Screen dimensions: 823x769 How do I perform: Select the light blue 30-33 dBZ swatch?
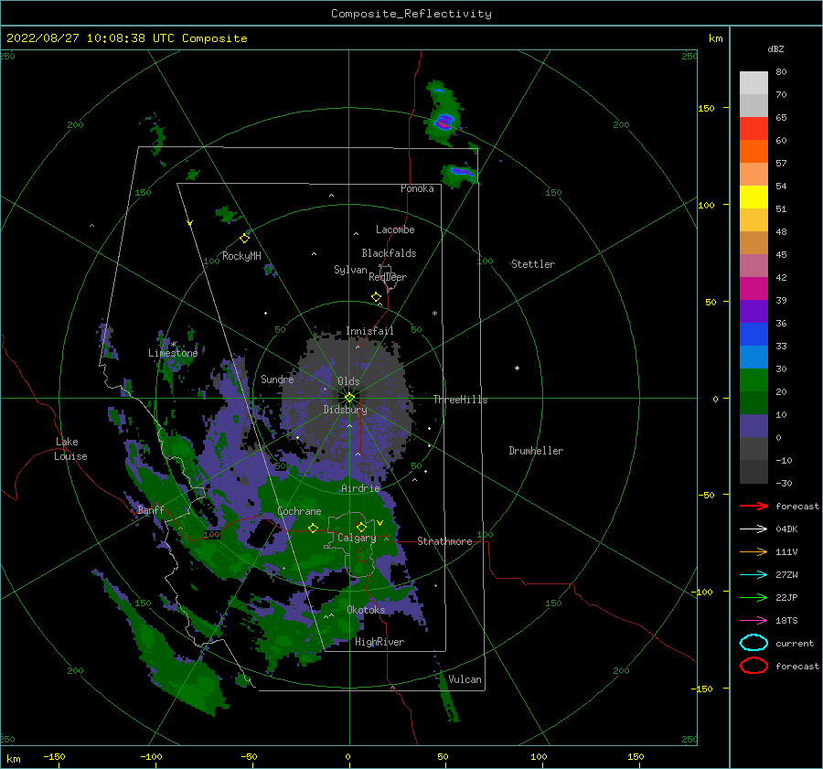point(754,358)
